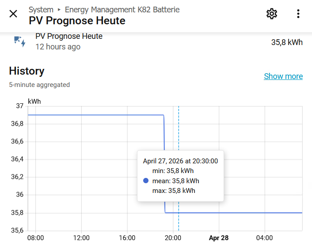Click the 12 hours ago timestamp
Viewport: 312px width, 245px height.
(58, 47)
